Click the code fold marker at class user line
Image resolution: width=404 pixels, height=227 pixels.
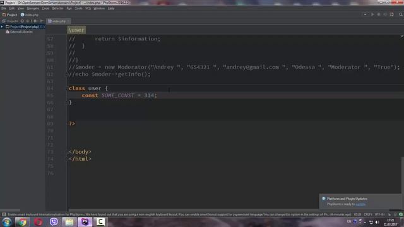[x=68, y=88]
